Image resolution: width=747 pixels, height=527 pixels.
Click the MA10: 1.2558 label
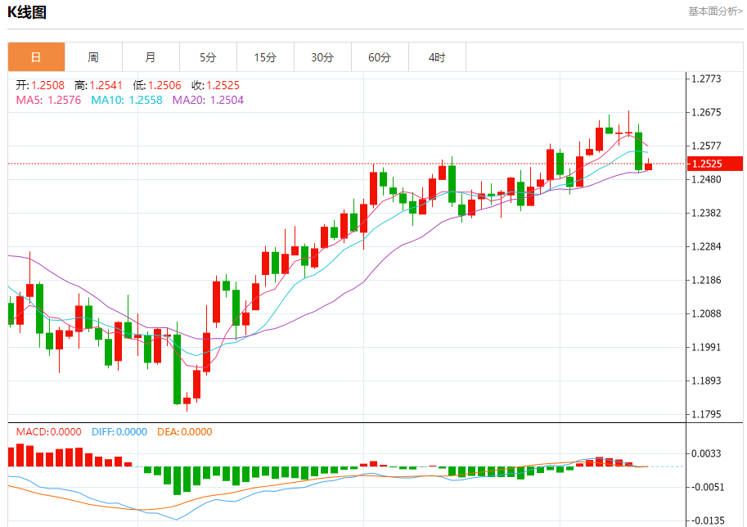click(127, 100)
